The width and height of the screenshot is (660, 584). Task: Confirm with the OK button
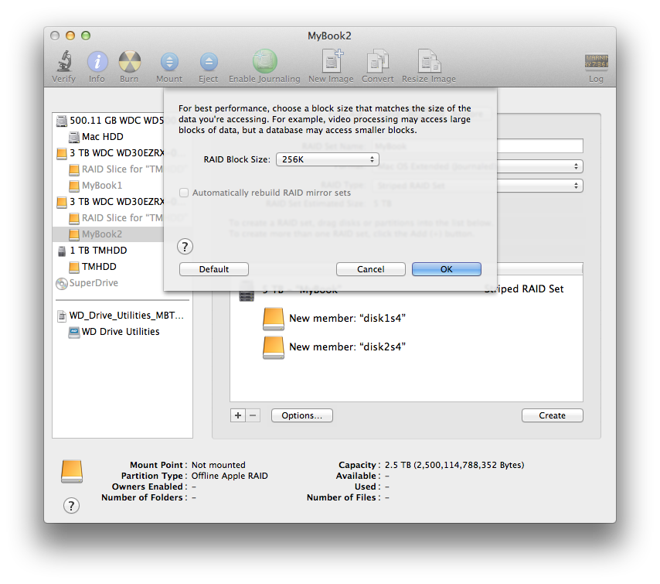click(x=446, y=269)
